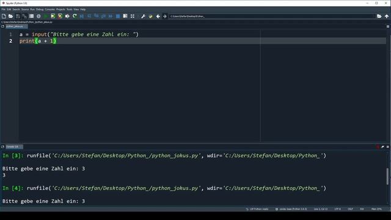Viewport: 391px width, 220px height.
Task: Run selection or current line
Action: (67, 16)
